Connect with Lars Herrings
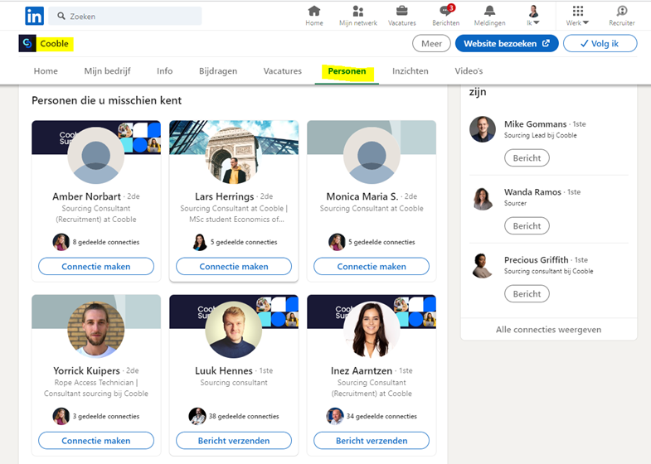The width and height of the screenshot is (651, 464). coord(234,267)
